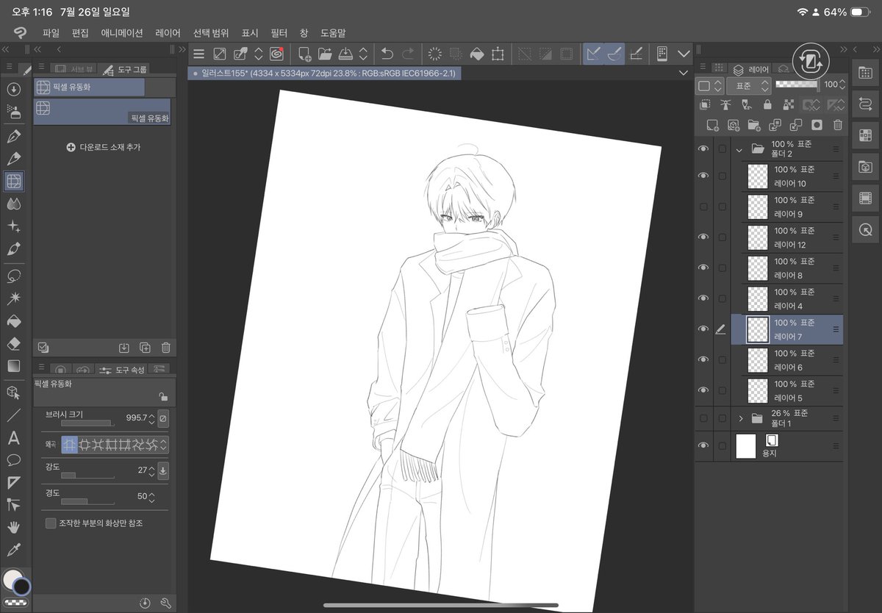Select the Blend (water drops) tool
The height and width of the screenshot is (613, 882).
click(x=13, y=204)
